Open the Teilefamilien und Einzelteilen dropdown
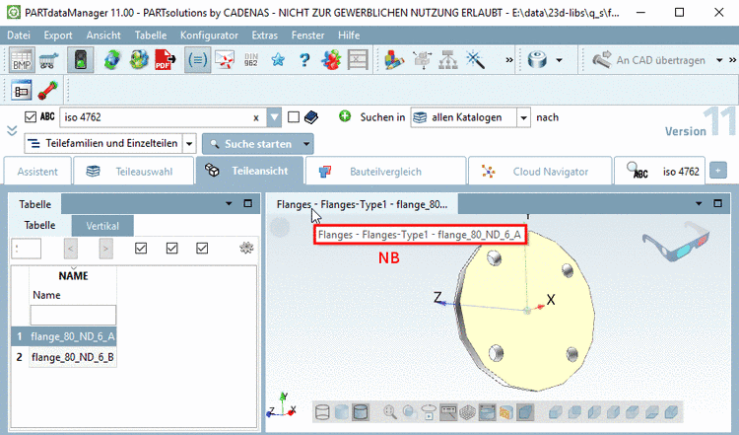This screenshot has width=739, height=435. click(x=189, y=143)
